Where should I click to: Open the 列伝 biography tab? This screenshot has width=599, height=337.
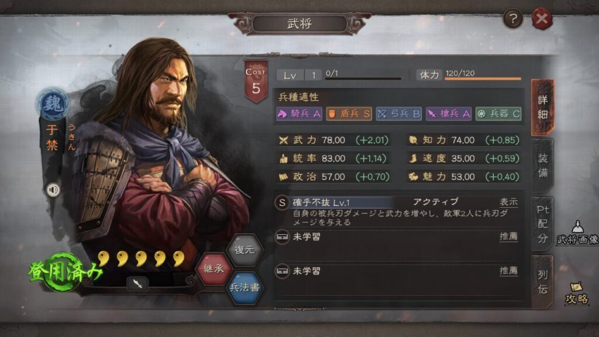[543, 282]
